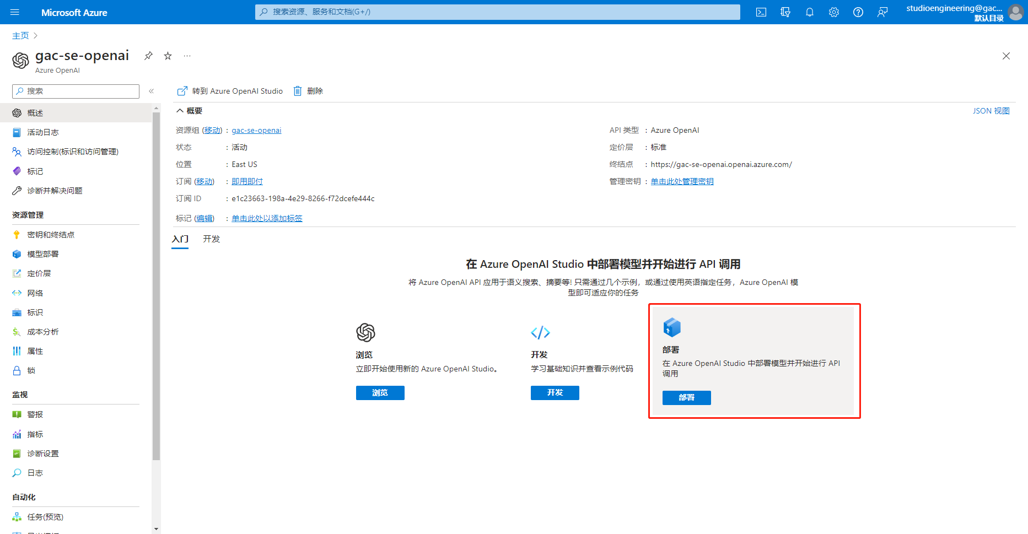The image size is (1028, 534).
Task: Open 活动日志 in the left menu
Action: (76, 132)
